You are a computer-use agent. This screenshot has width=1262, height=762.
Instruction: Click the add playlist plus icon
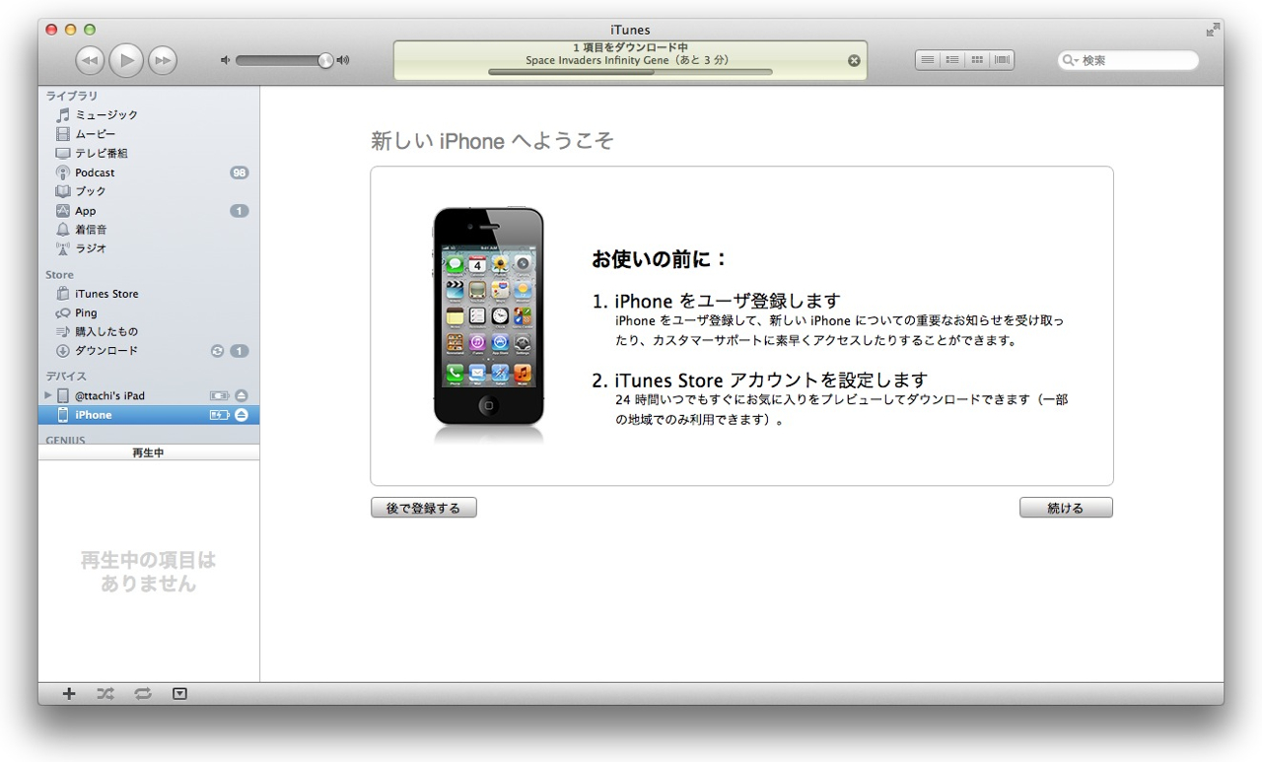coord(69,694)
